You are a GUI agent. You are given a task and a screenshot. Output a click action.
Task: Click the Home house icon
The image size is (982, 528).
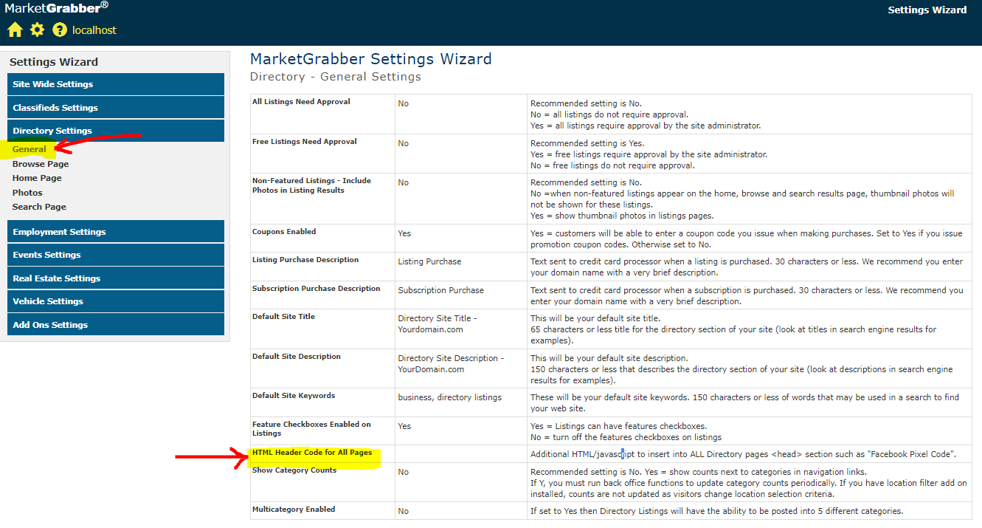coord(15,30)
